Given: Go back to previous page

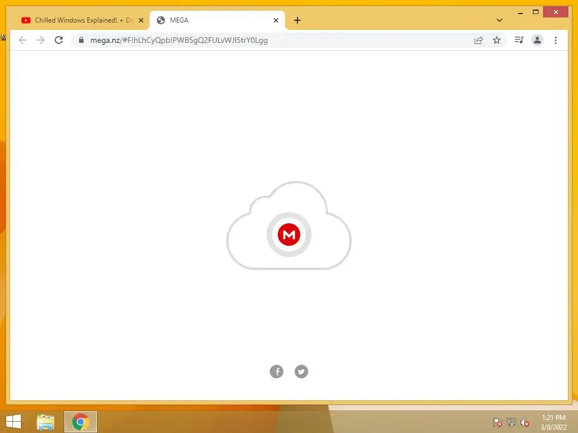Looking at the screenshot, I should (23, 40).
